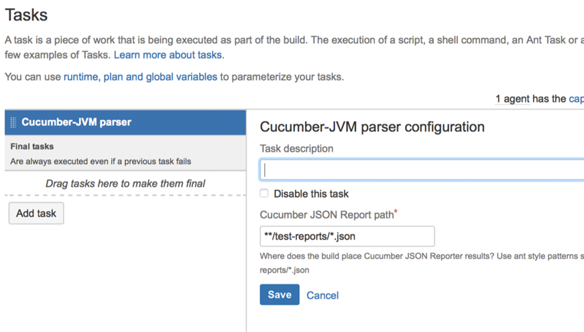
Task: Save the Cucumber-JVM parser configuration
Action: (280, 295)
